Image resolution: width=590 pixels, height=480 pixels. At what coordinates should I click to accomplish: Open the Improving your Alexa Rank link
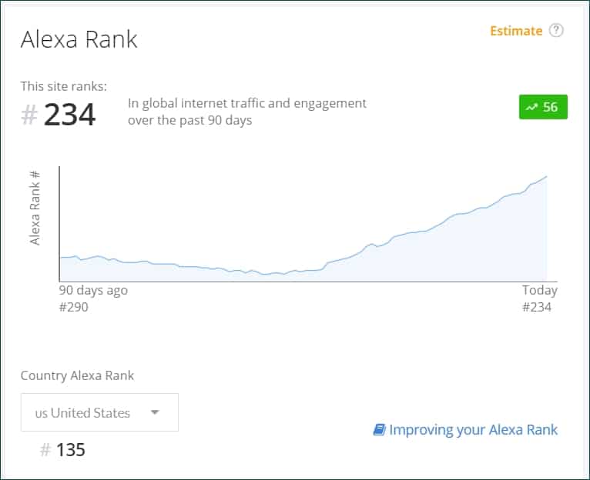point(473,430)
